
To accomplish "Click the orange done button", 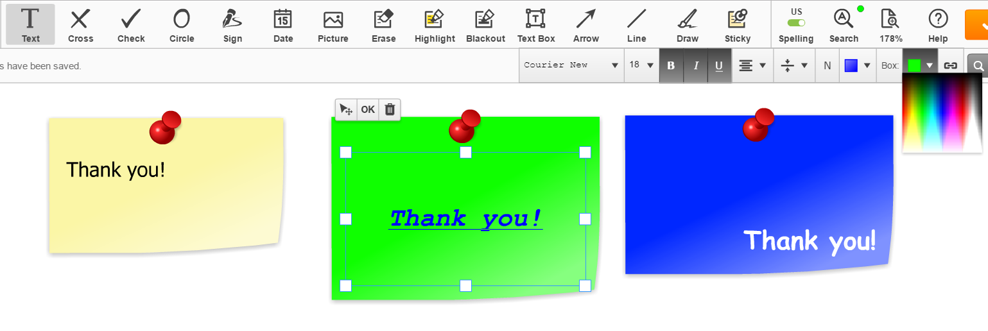I will 976,24.
